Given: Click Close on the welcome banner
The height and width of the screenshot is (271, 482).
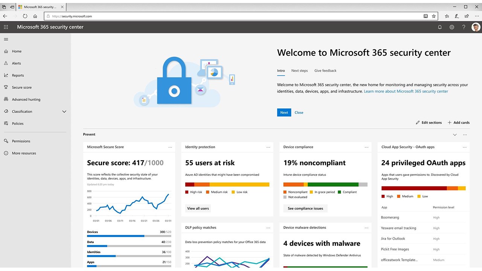Looking at the screenshot, I should (x=299, y=113).
